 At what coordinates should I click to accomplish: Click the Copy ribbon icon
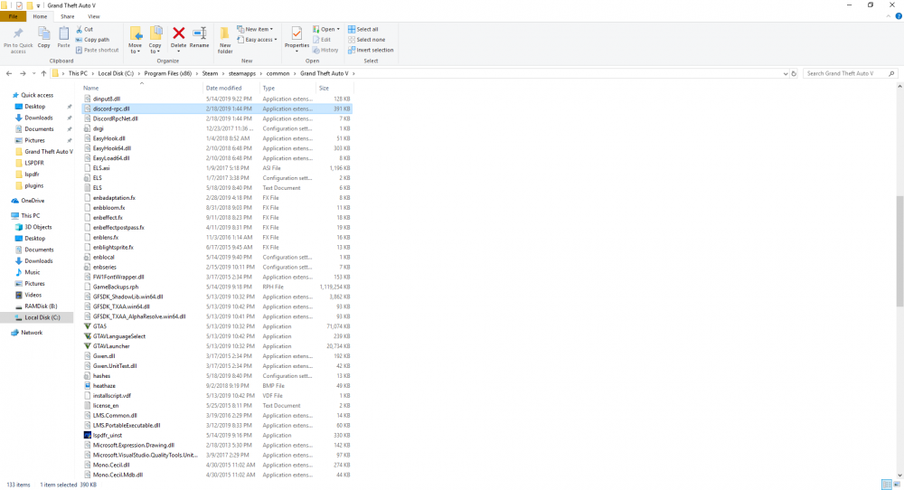click(43, 33)
